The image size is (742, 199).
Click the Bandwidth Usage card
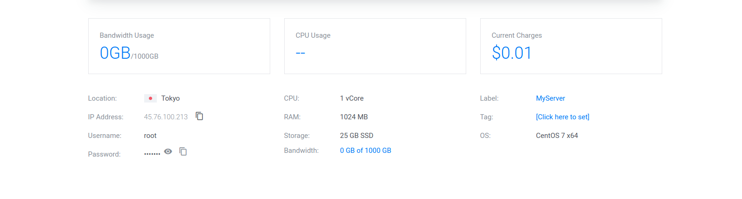[x=179, y=46]
